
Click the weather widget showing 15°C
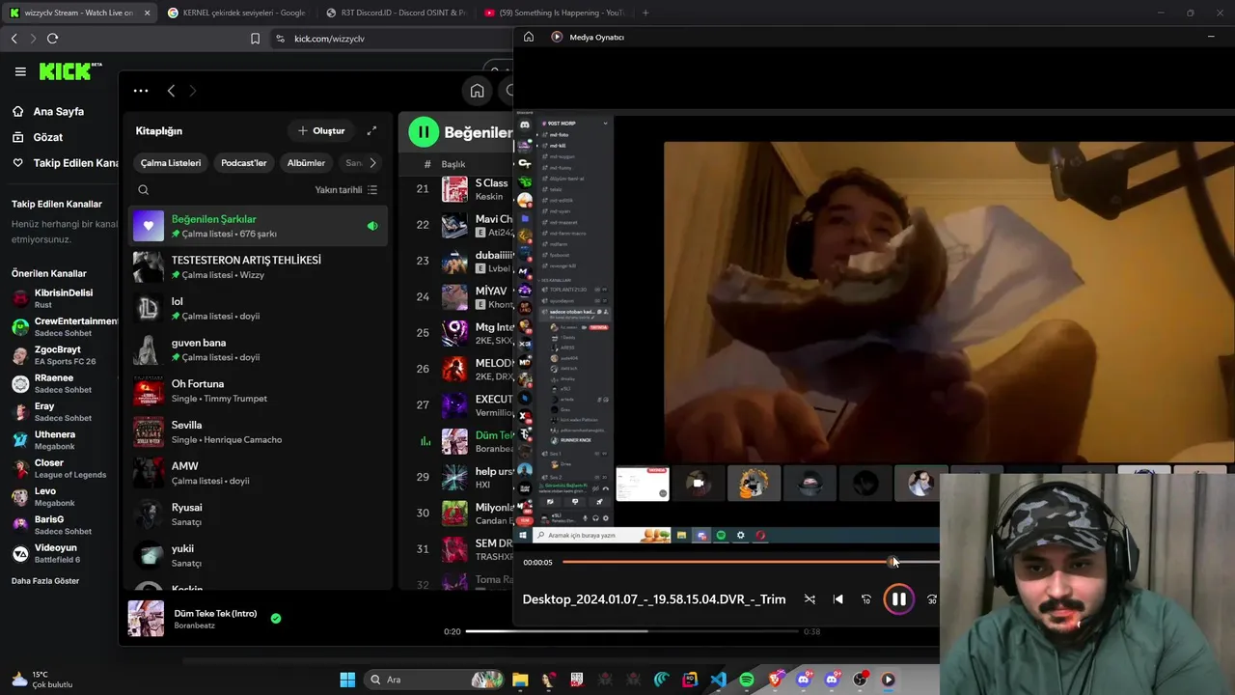coord(41,680)
